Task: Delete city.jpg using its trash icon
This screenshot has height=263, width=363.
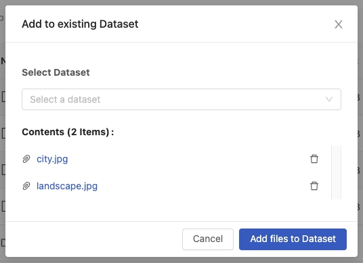Action: [x=314, y=159]
